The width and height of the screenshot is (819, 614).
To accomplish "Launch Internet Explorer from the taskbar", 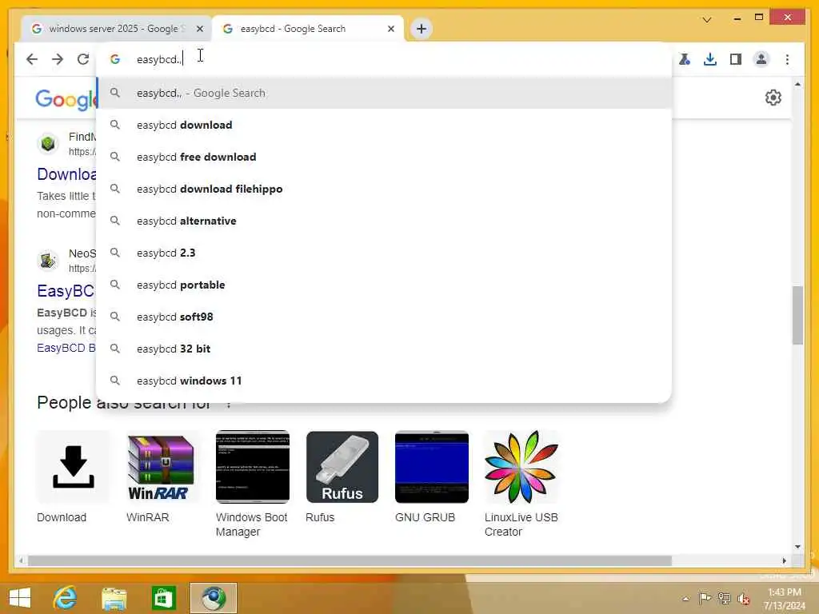I will [x=66, y=598].
